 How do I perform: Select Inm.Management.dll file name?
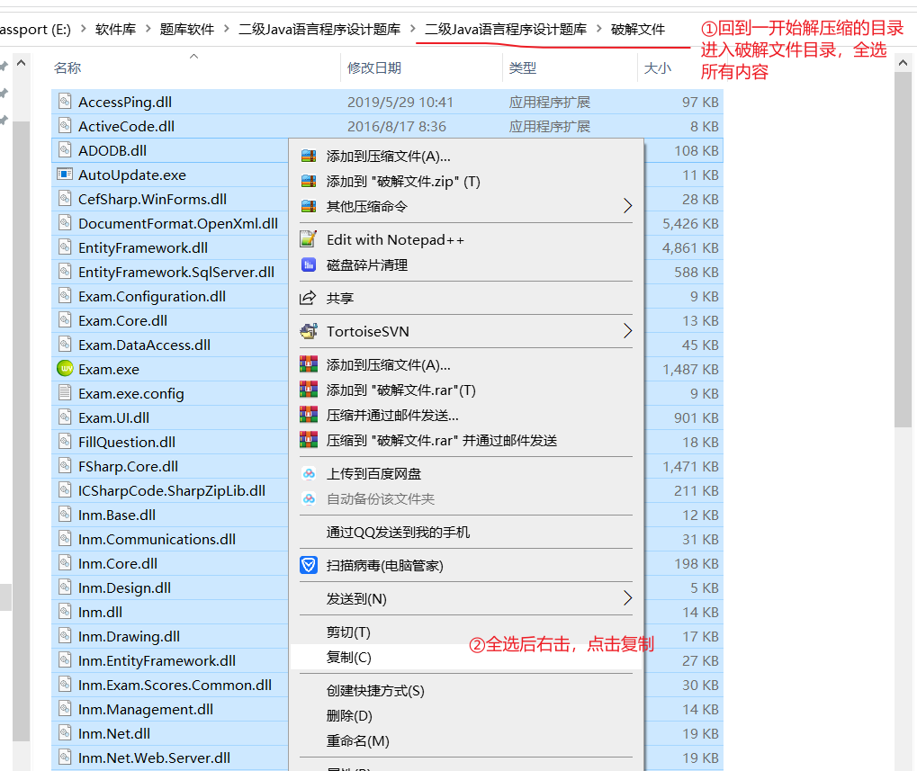pyautogui.click(x=146, y=709)
